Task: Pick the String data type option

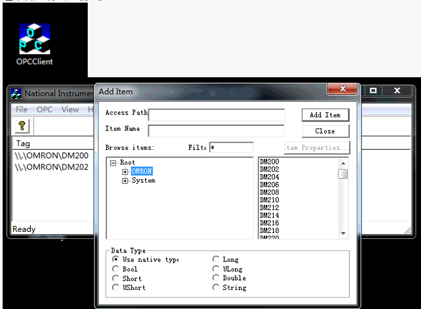Action: 216,287
